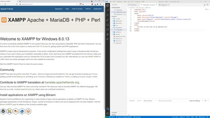
Task: Switch to the httpd.conf editor tab
Action: click(164, 5)
